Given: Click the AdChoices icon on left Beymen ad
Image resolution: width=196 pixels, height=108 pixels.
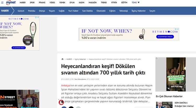Looking at the screenshot, I should click(x=36, y=18).
